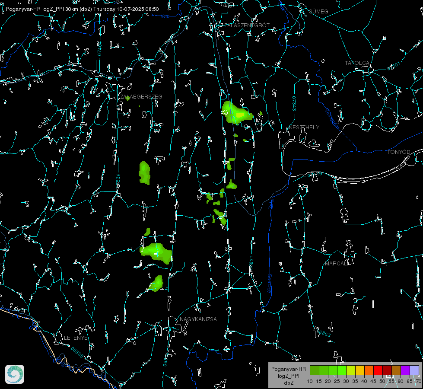423x389 pixels.
Task: Click the small echo beside ZALAEGERSZEG label
Action: click(x=127, y=98)
